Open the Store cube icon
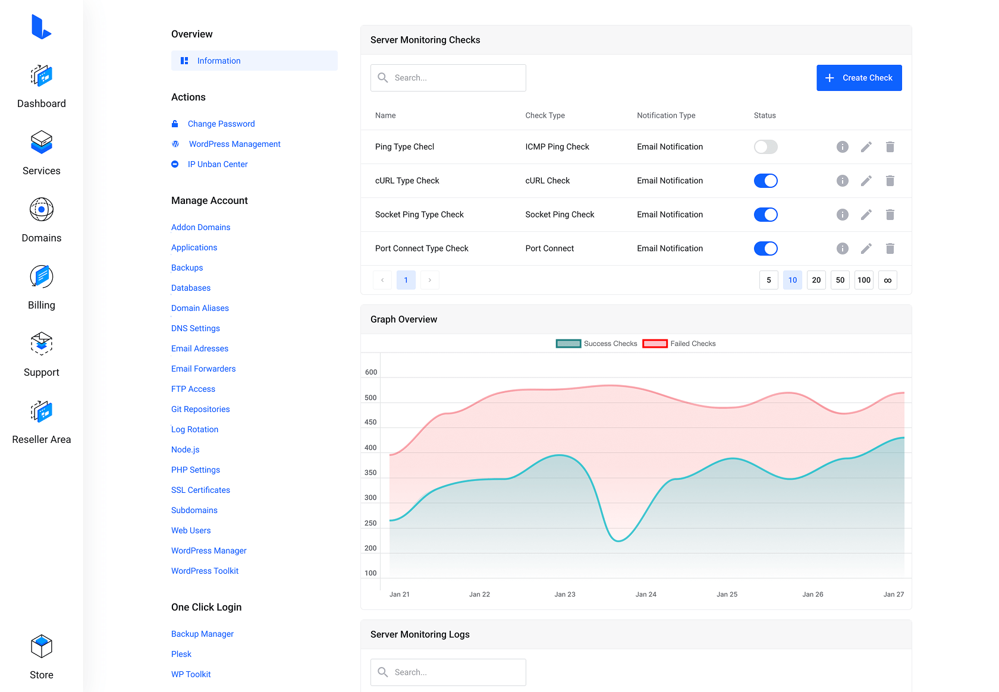The width and height of the screenshot is (999, 692). click(42, 646)
